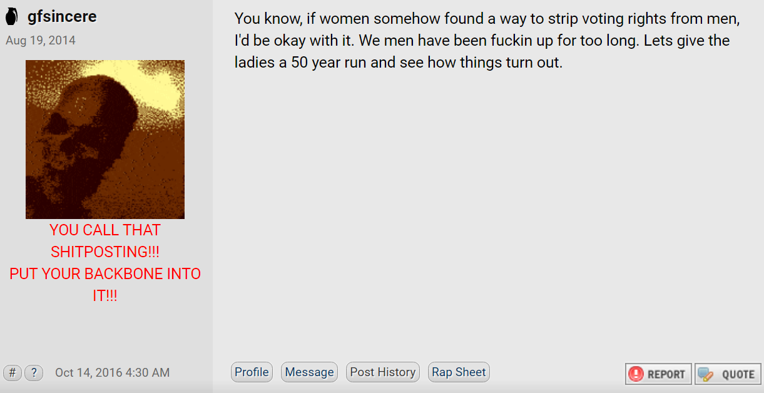Select the gfsincere username
This screenshot has width=764, height=393.
(62, 16)
